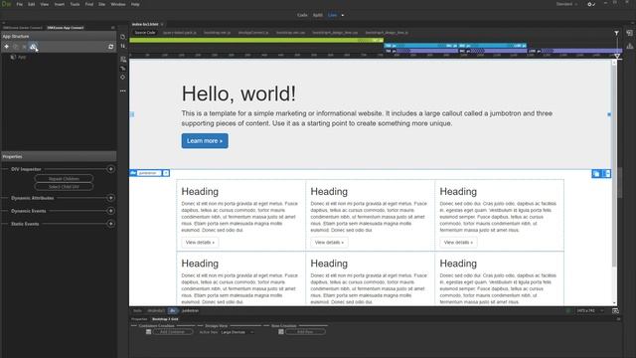Click the preview icon in the status bar
Screen dimensions: 636x358
pos(615,311)
